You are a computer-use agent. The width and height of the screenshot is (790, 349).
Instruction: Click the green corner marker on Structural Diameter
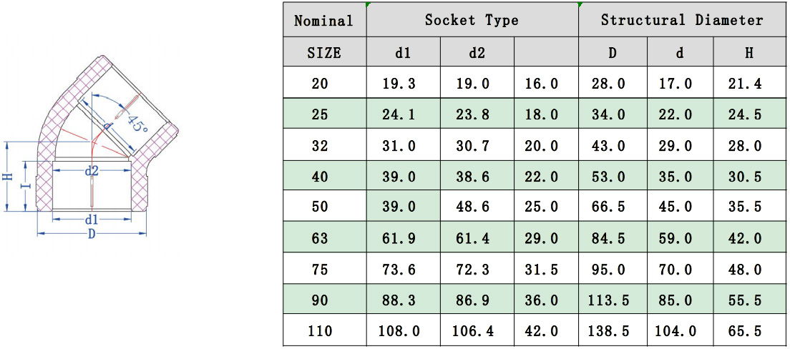pos(580,6)
